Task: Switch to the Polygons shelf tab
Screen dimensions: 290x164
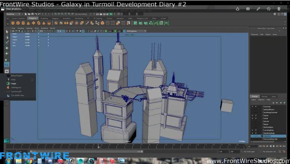Action: tap(33, 18)
